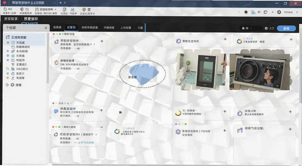Click the colorful arch icon on bottom-right card

pyautogui.click(x=240, y=131)
